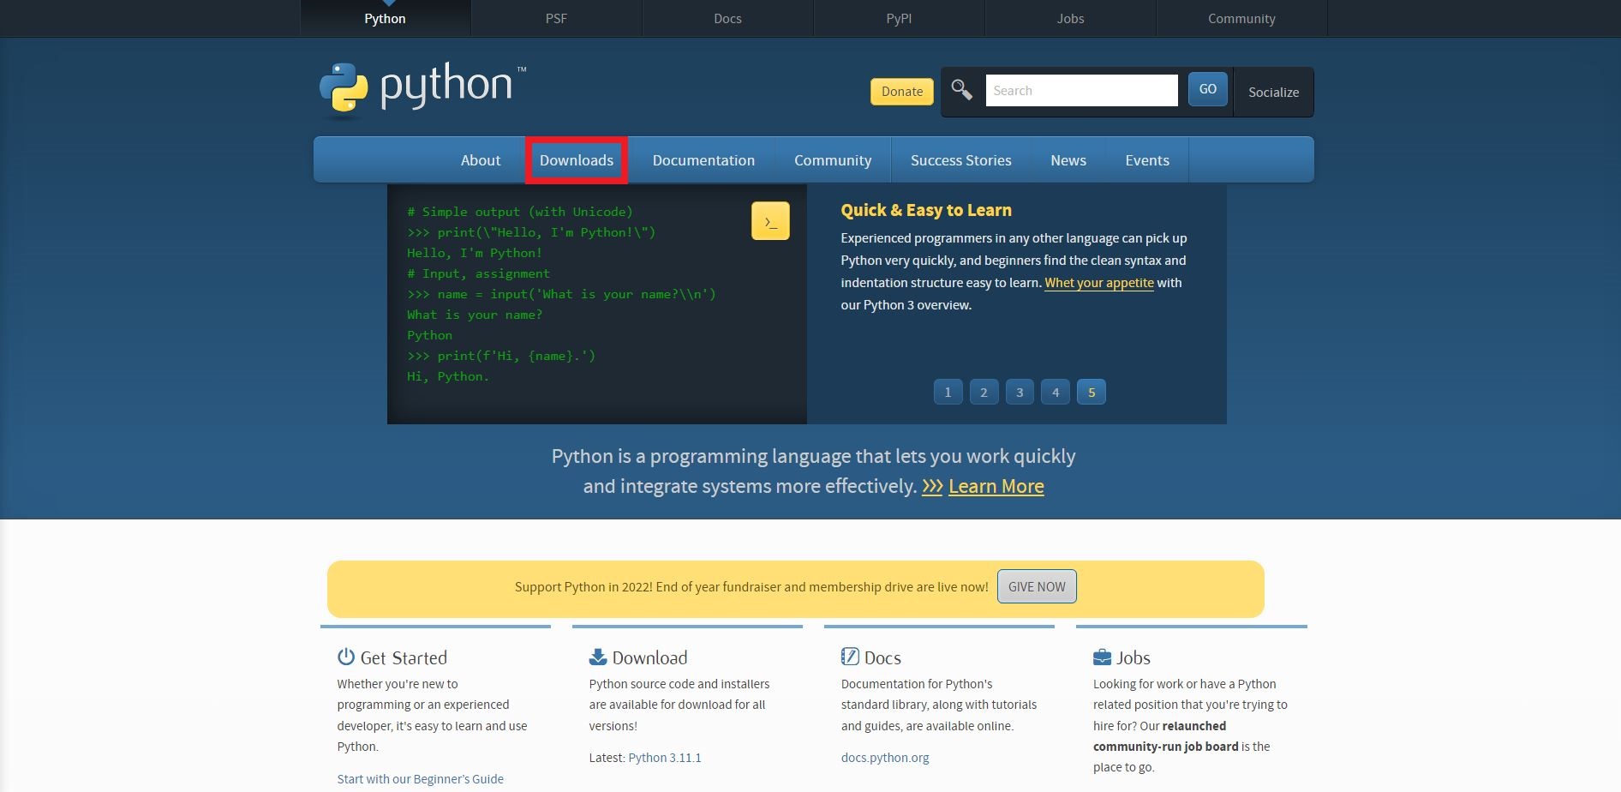Click the '# Simple output (with Unicode)' comment
Viewport: 1621px width, 792px height.
520,212
